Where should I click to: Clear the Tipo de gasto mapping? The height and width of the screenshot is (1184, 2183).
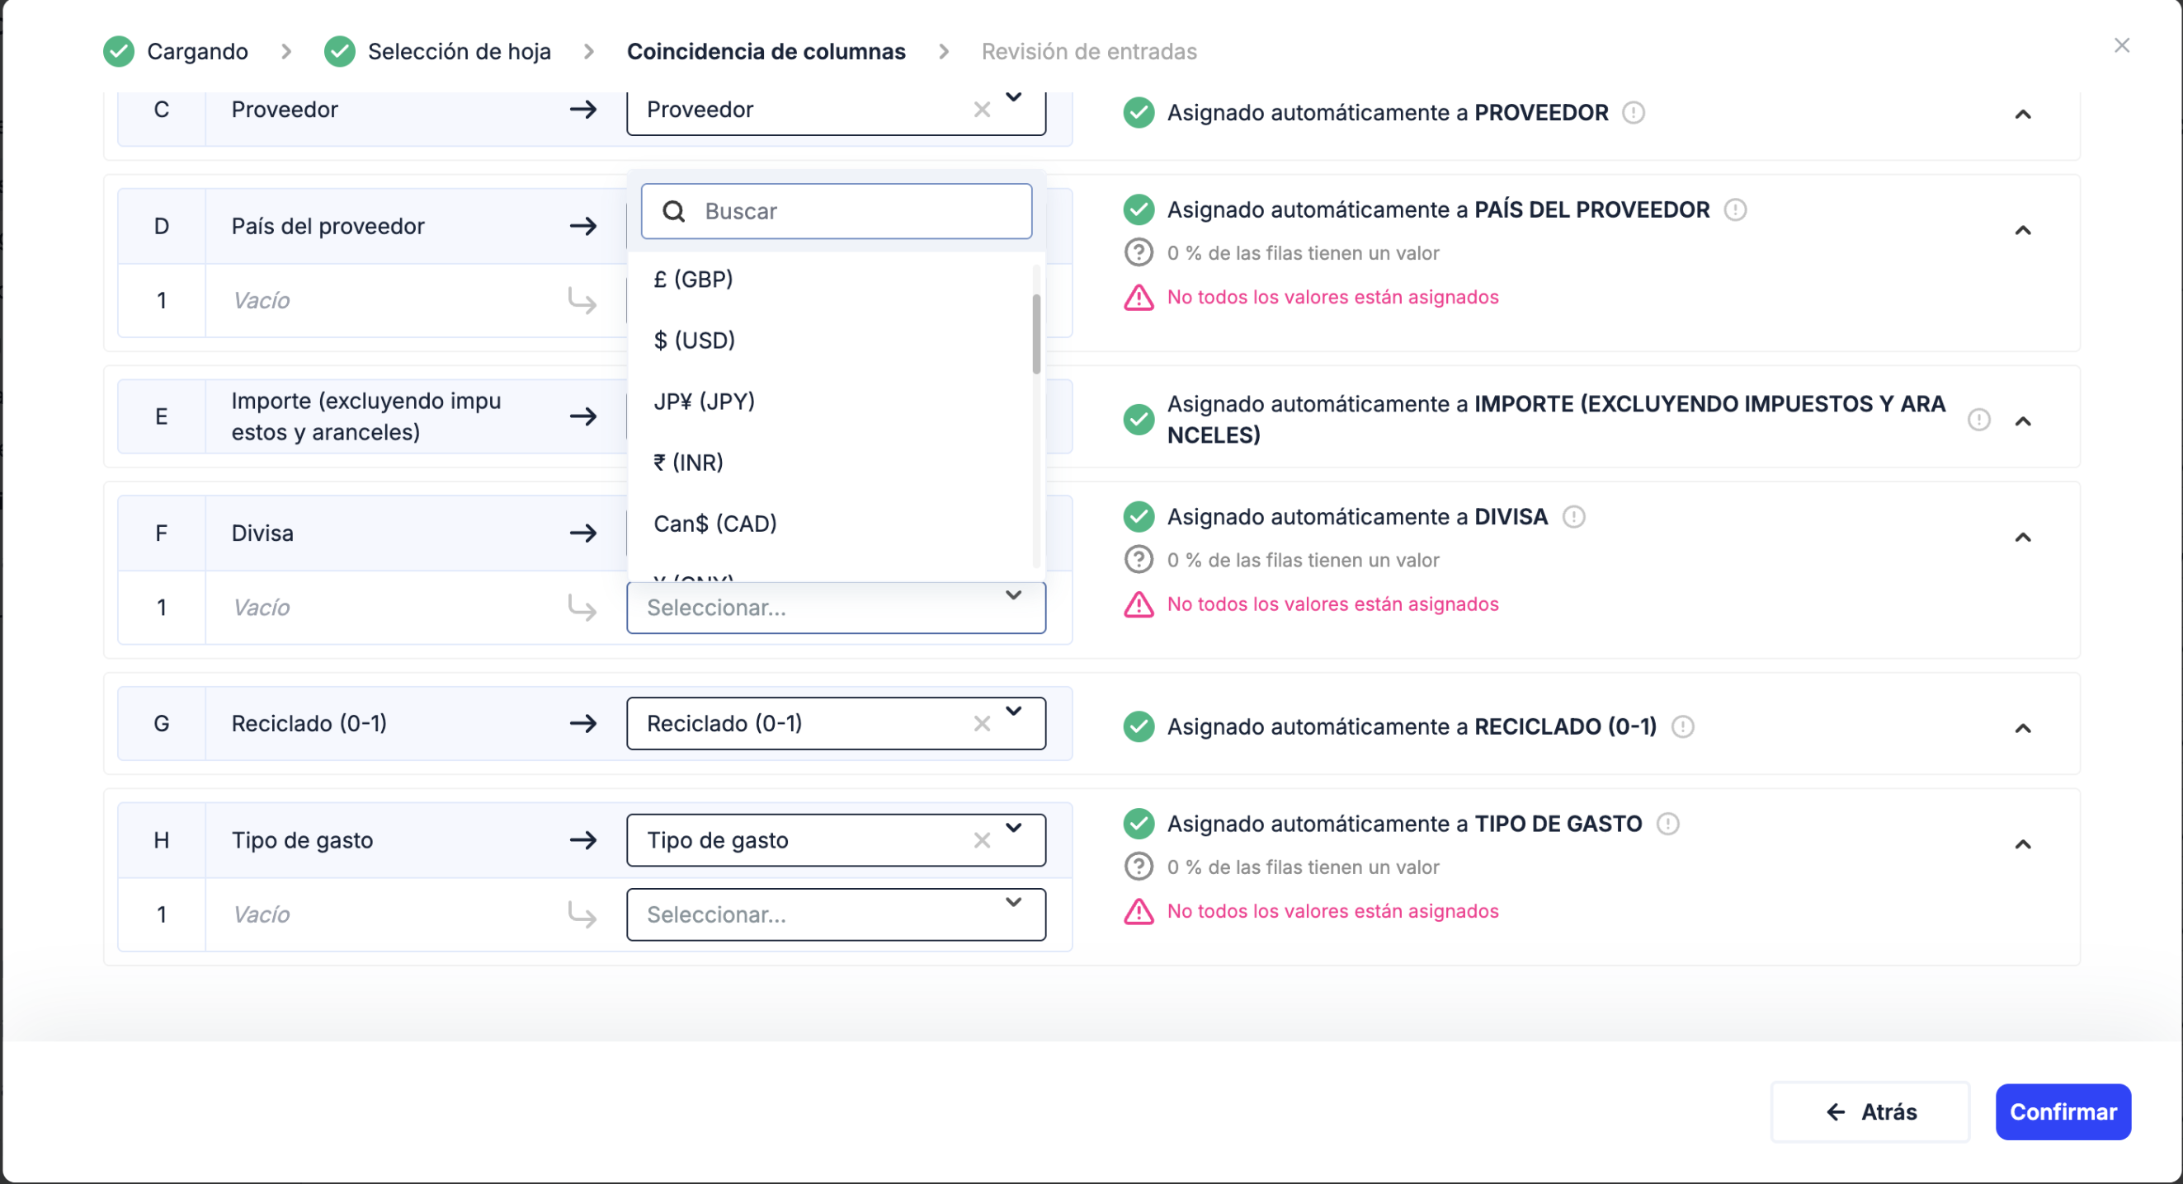tap(981, 840)
